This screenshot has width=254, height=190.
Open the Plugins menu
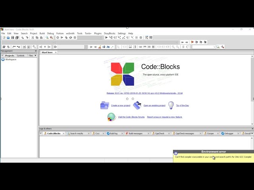click(x=98, y=33)
